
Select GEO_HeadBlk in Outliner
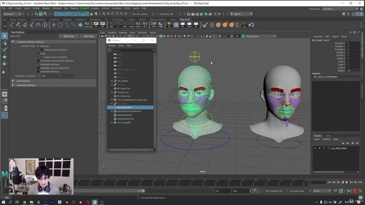pyautogui.click(x=124, y=122)
